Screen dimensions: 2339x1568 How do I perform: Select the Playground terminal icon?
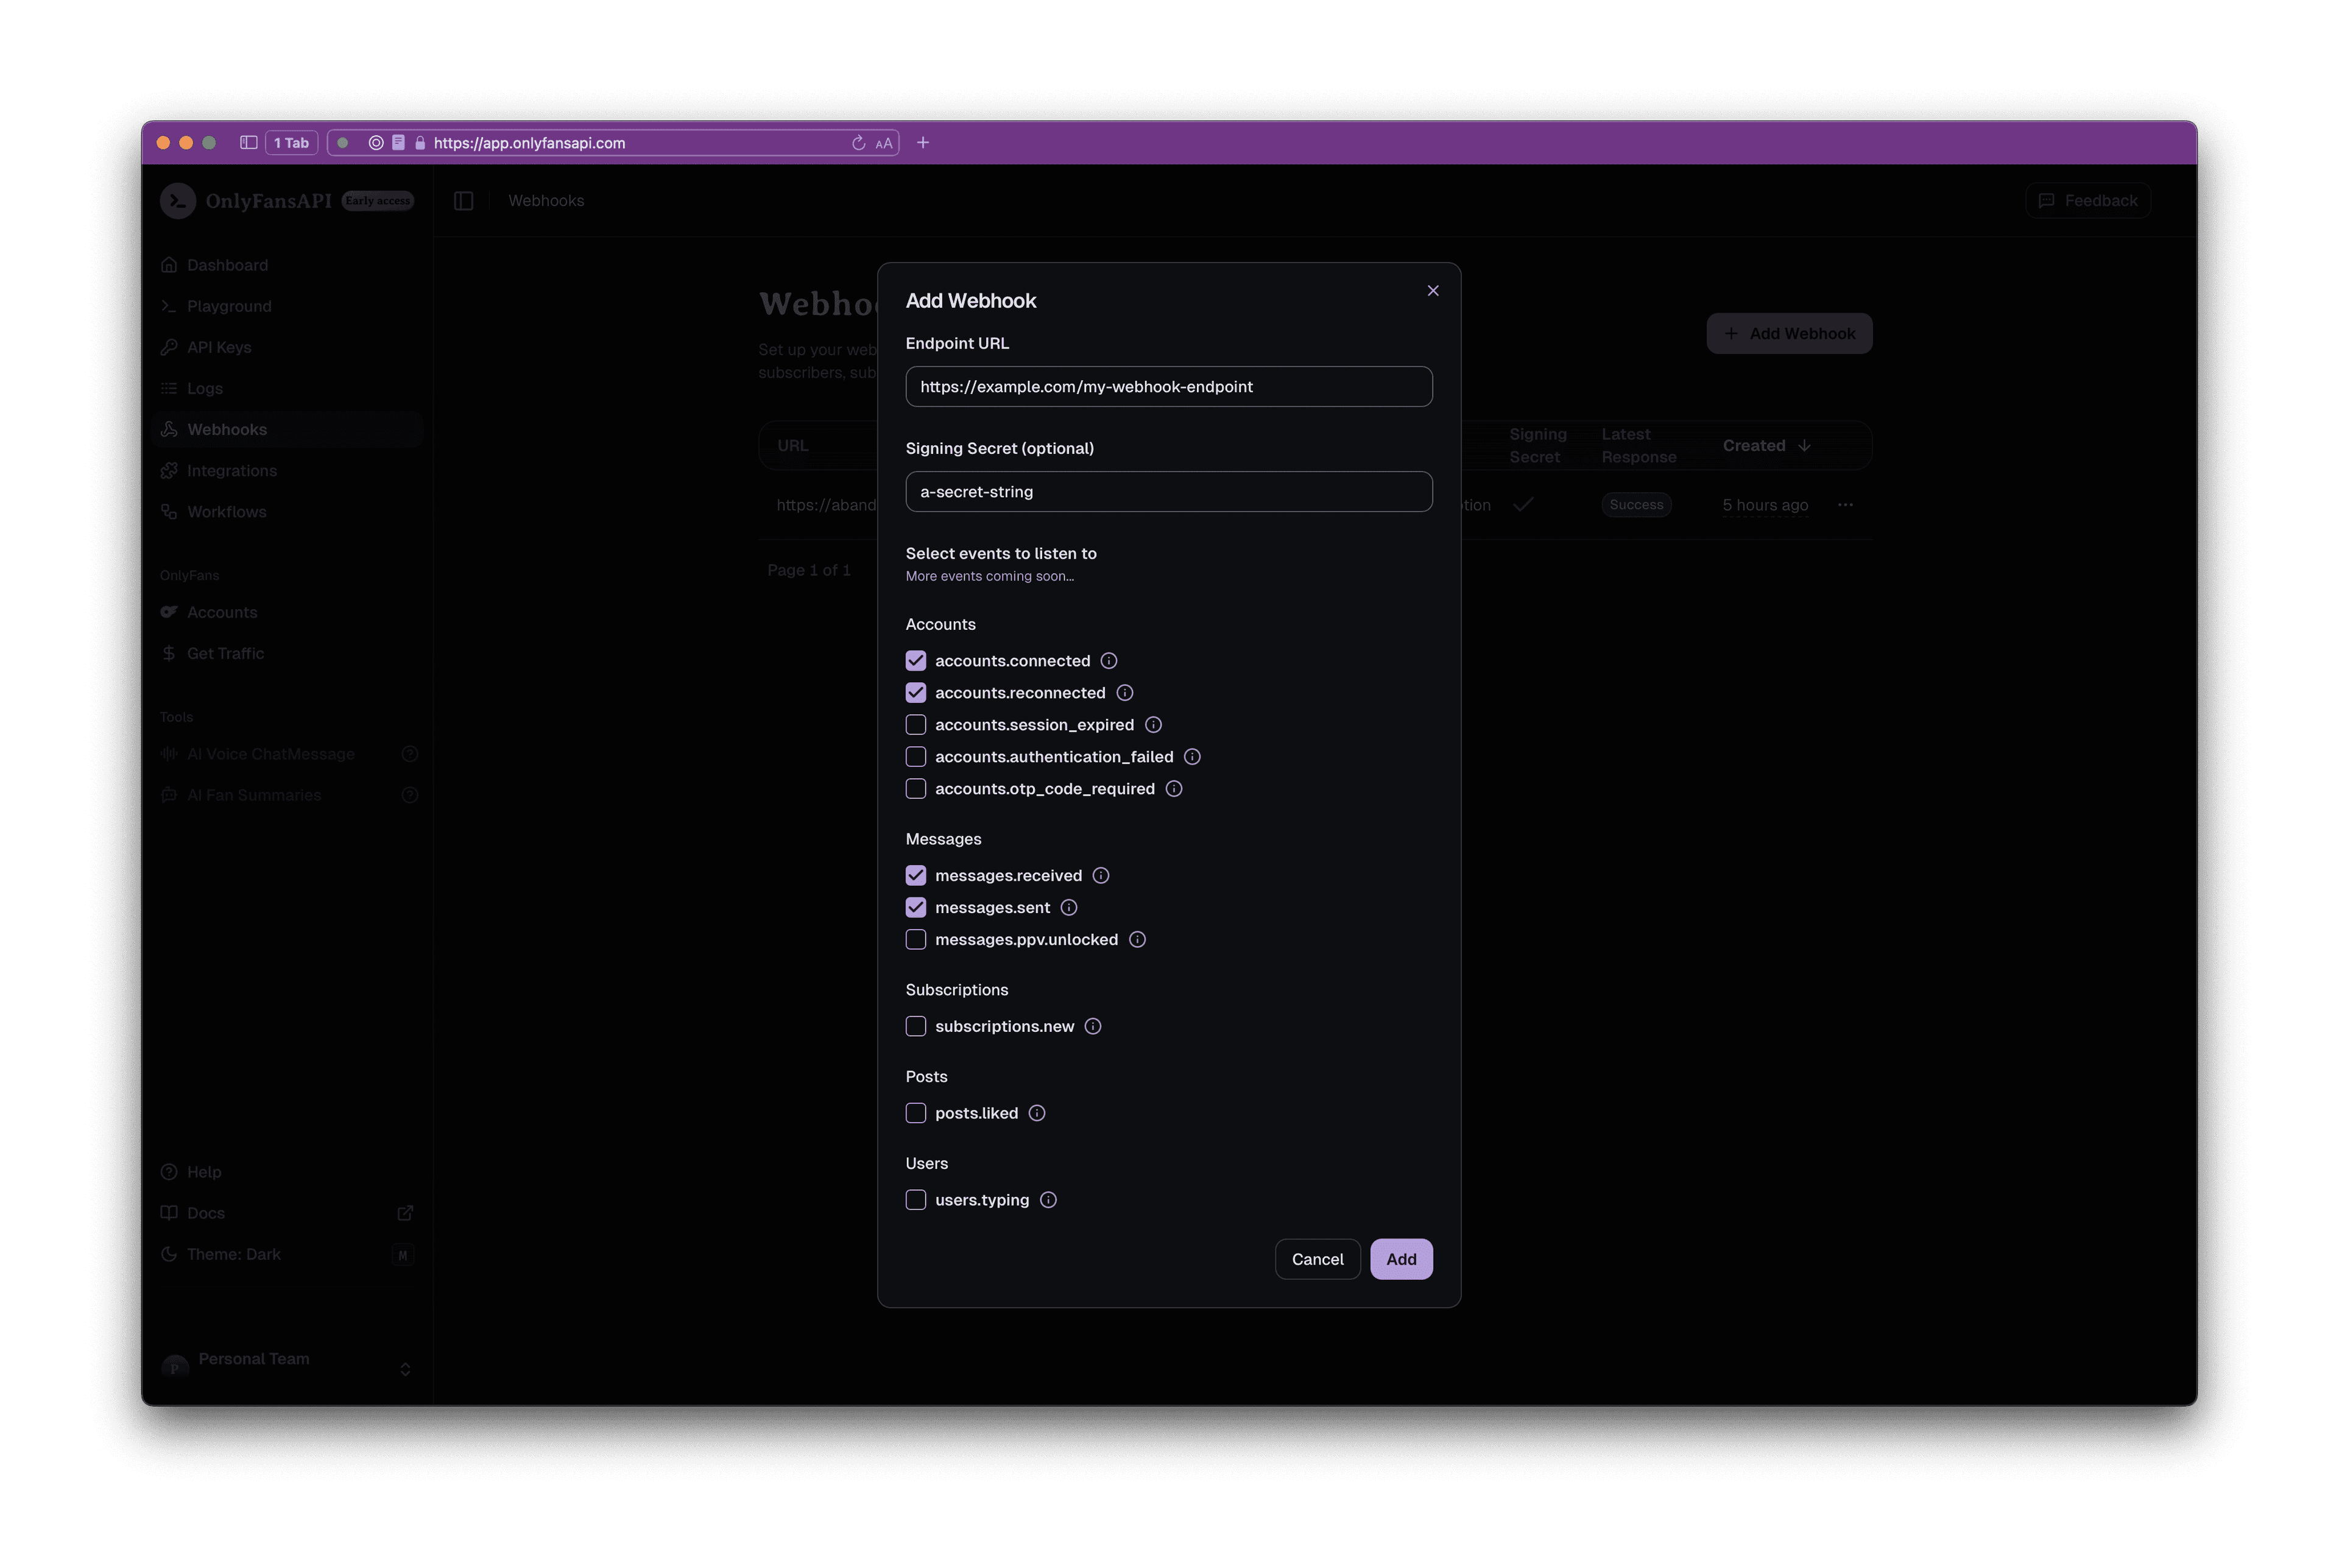pyautogui.click(x=170, y=306)
